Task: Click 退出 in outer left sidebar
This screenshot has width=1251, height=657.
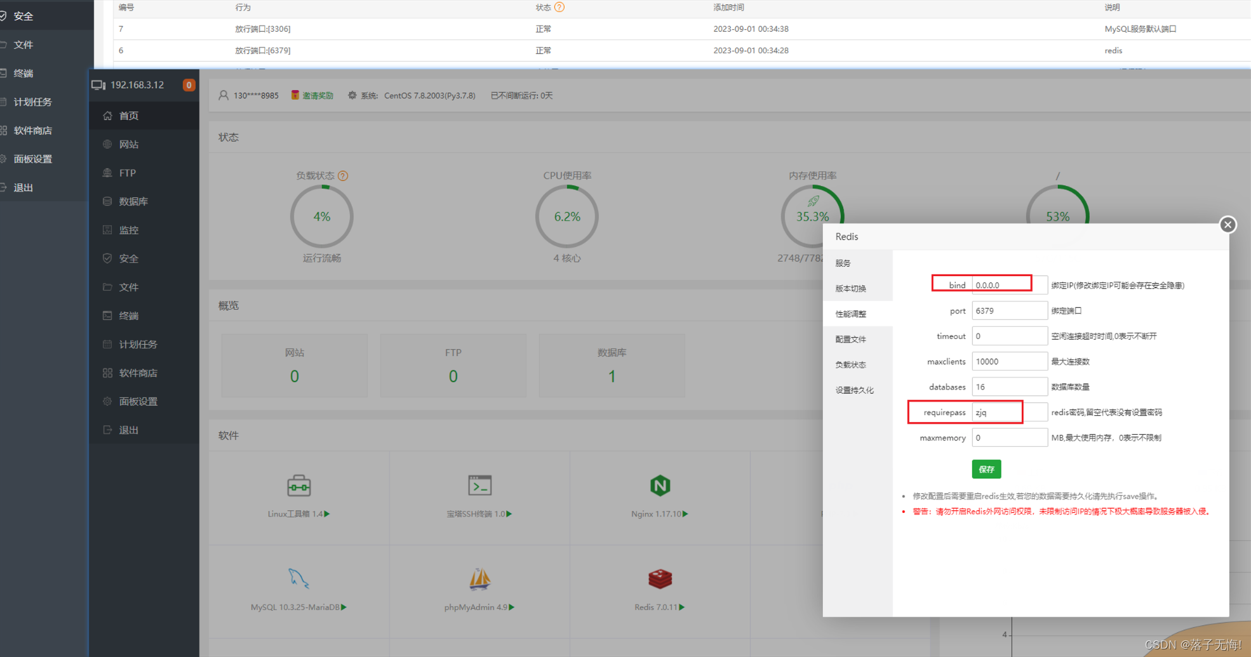Action: [44, 187]
